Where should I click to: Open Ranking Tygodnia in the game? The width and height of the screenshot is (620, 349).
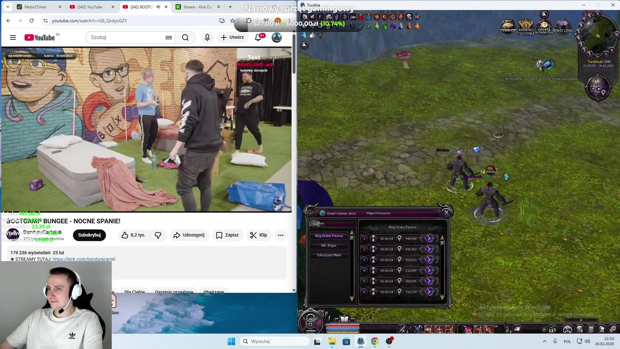[526, 27]
